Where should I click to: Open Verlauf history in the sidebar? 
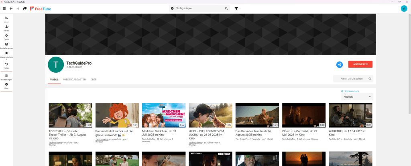point(6,66)
